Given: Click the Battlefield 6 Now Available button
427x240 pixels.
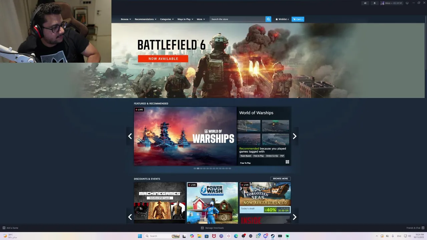Looking at the screenshot, I should tap(163, 59).
